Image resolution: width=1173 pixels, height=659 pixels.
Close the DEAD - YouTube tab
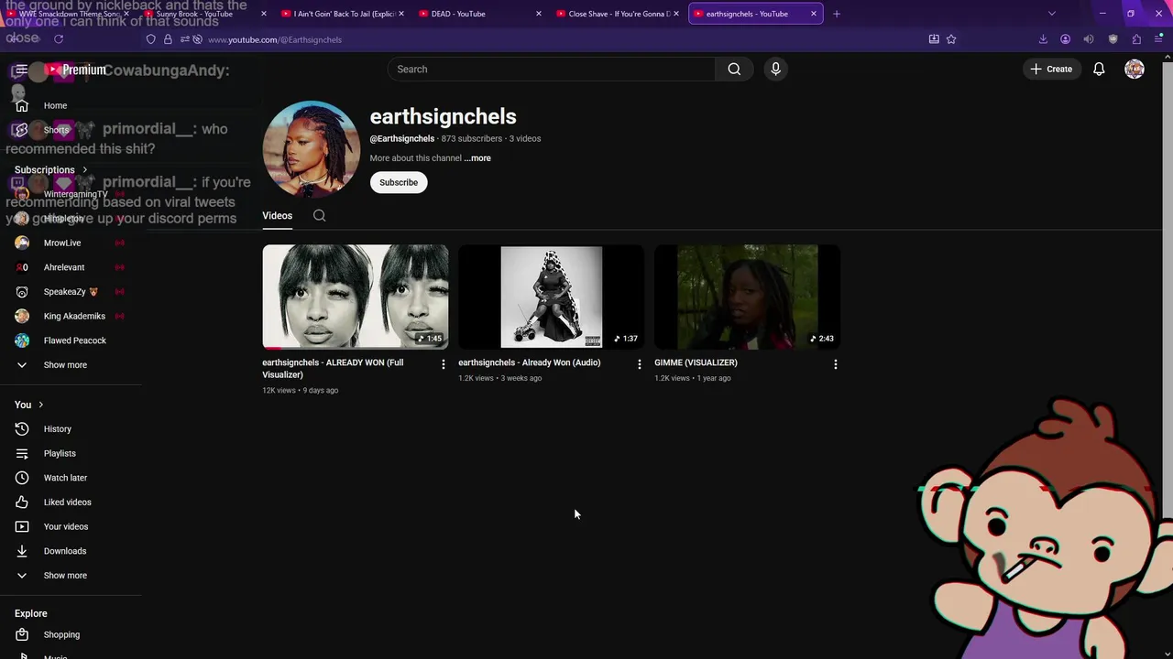pos(538,14)
